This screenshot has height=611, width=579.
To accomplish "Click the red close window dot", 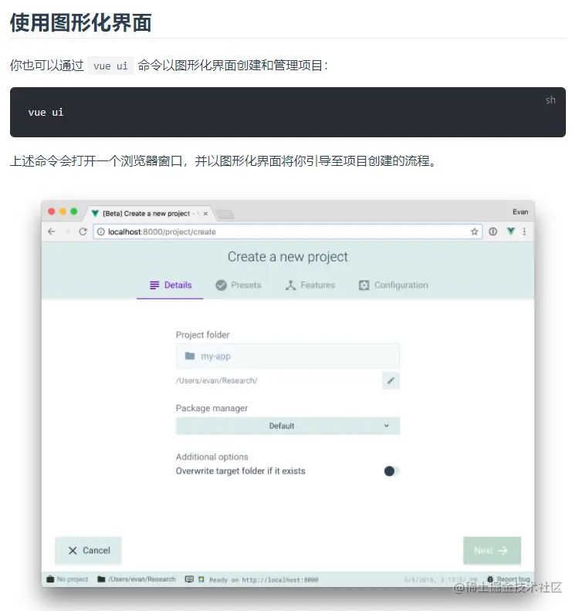I will click(51, 211).
